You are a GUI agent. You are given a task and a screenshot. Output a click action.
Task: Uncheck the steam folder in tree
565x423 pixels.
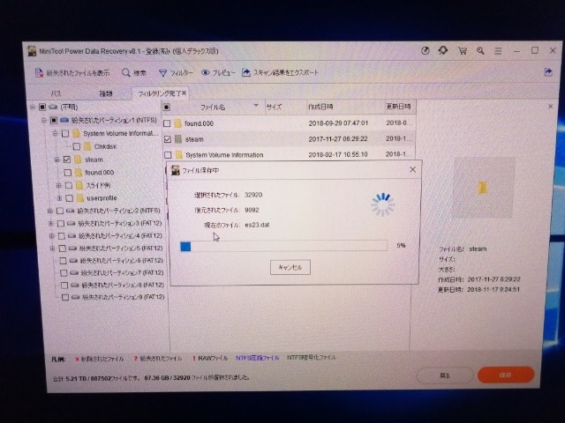(67, 160)
